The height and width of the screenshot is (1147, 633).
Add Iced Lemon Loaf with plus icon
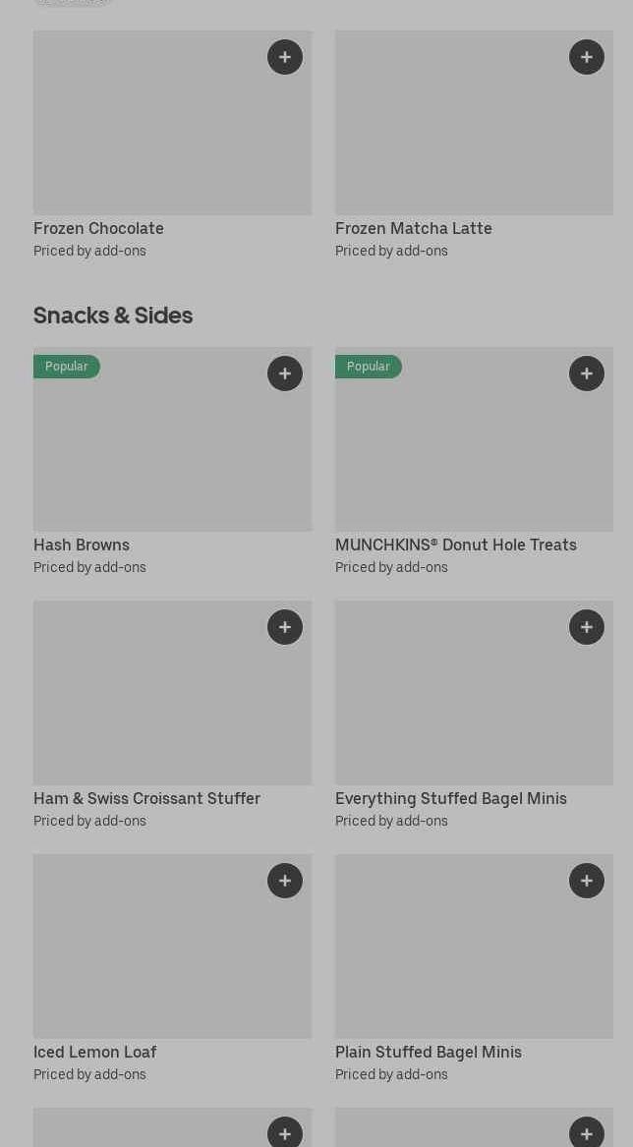pyautogui.click(x=285, y=881)
